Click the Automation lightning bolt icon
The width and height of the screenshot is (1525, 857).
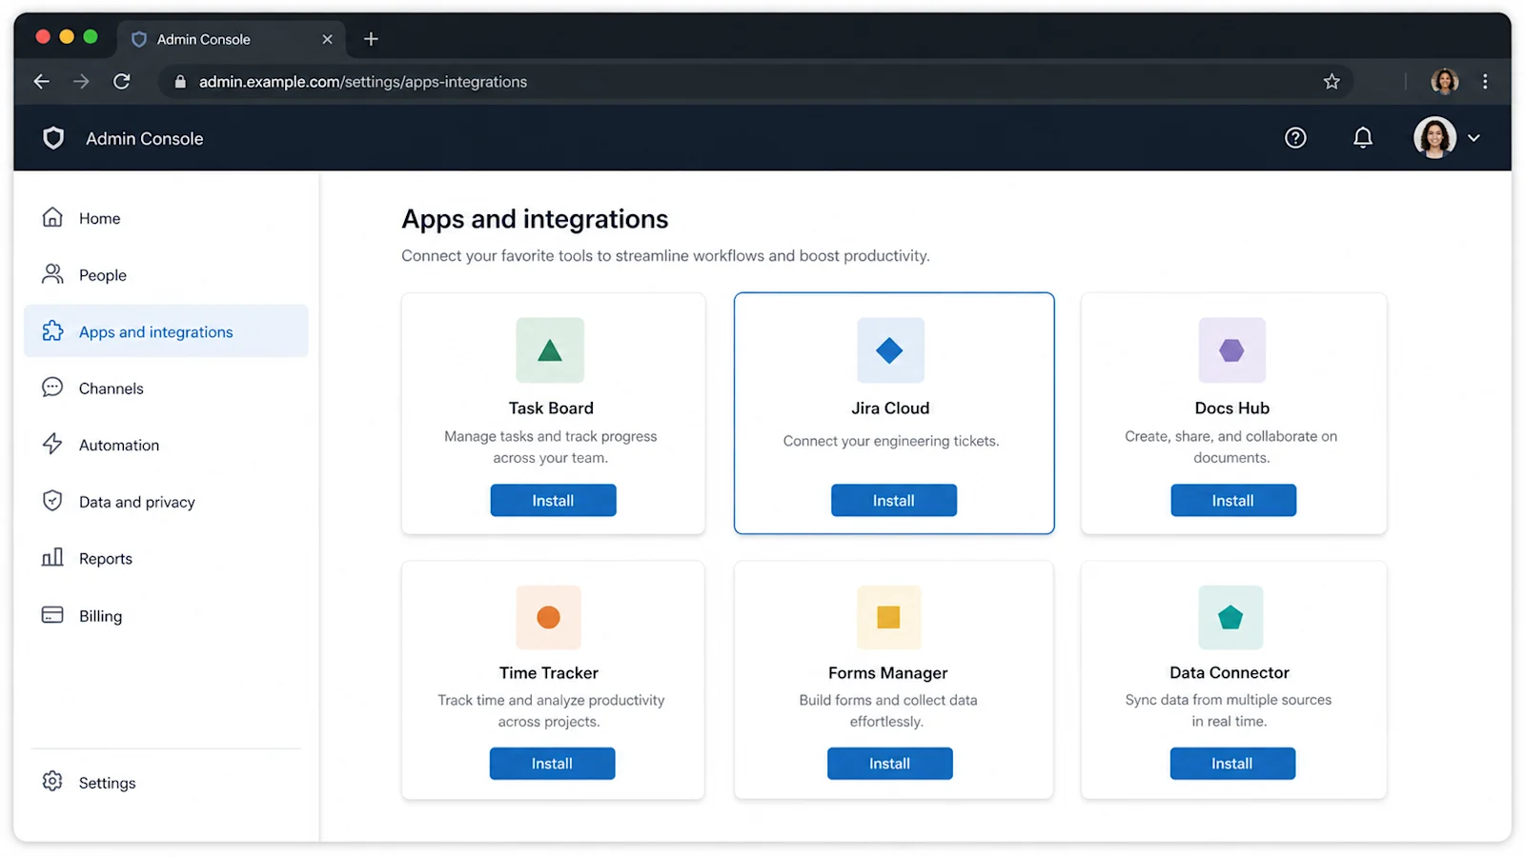pos(52,444)
